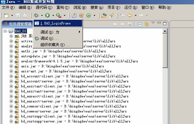This screenshot has height=124, width=194.
Task: Click the yellow Back navigation arrow
Action: [130, 15]
